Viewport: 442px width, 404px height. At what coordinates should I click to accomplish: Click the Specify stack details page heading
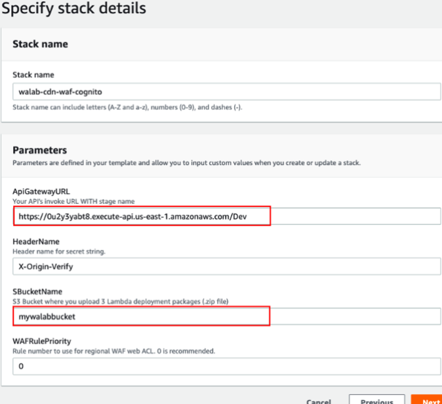click(74, 8)
